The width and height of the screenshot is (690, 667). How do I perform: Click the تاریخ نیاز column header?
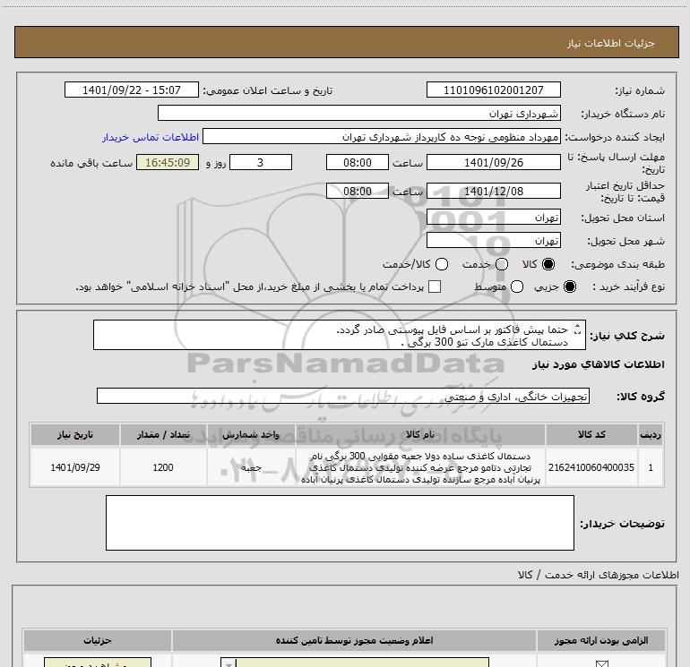pyautogui.click(x=74, y=434)
